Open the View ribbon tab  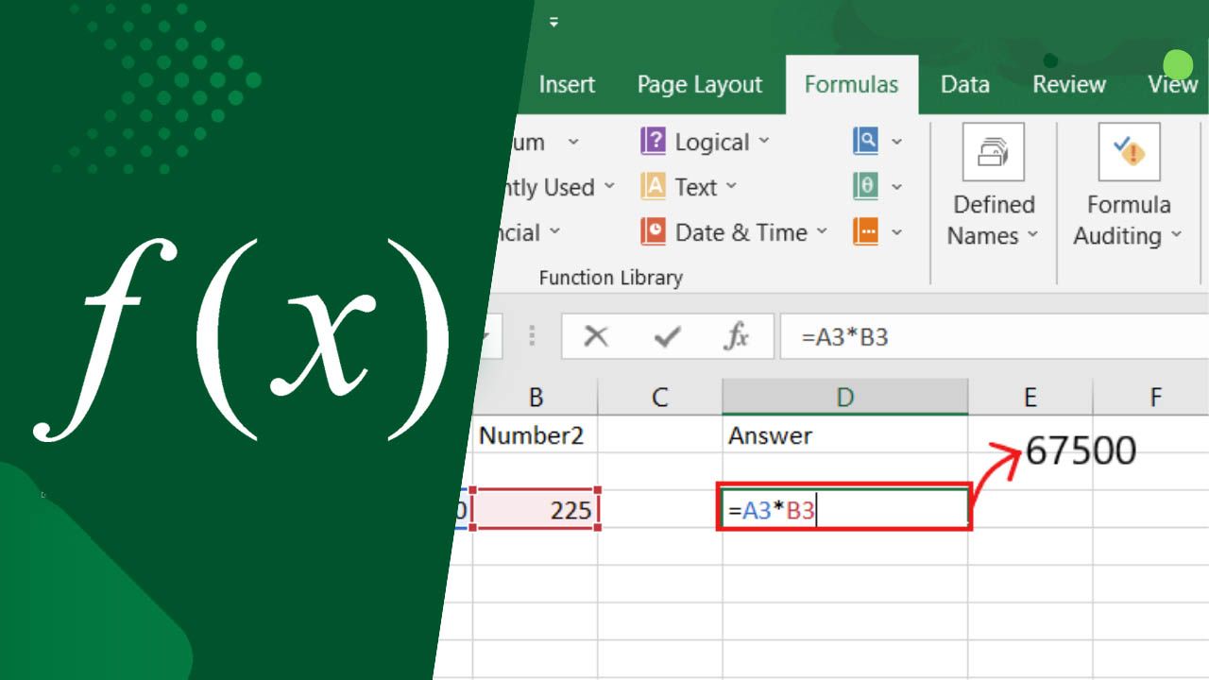(x=1171, y=84)
